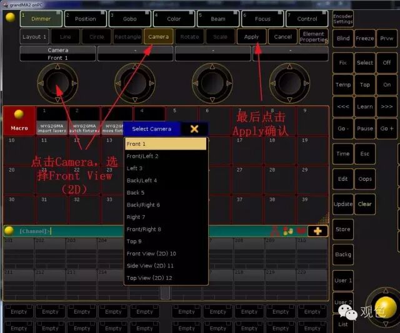The width and height of the screenshot is (400, 333).
Task: Choose Front View (2D) 10 camera
Action: tap(166, 254)
